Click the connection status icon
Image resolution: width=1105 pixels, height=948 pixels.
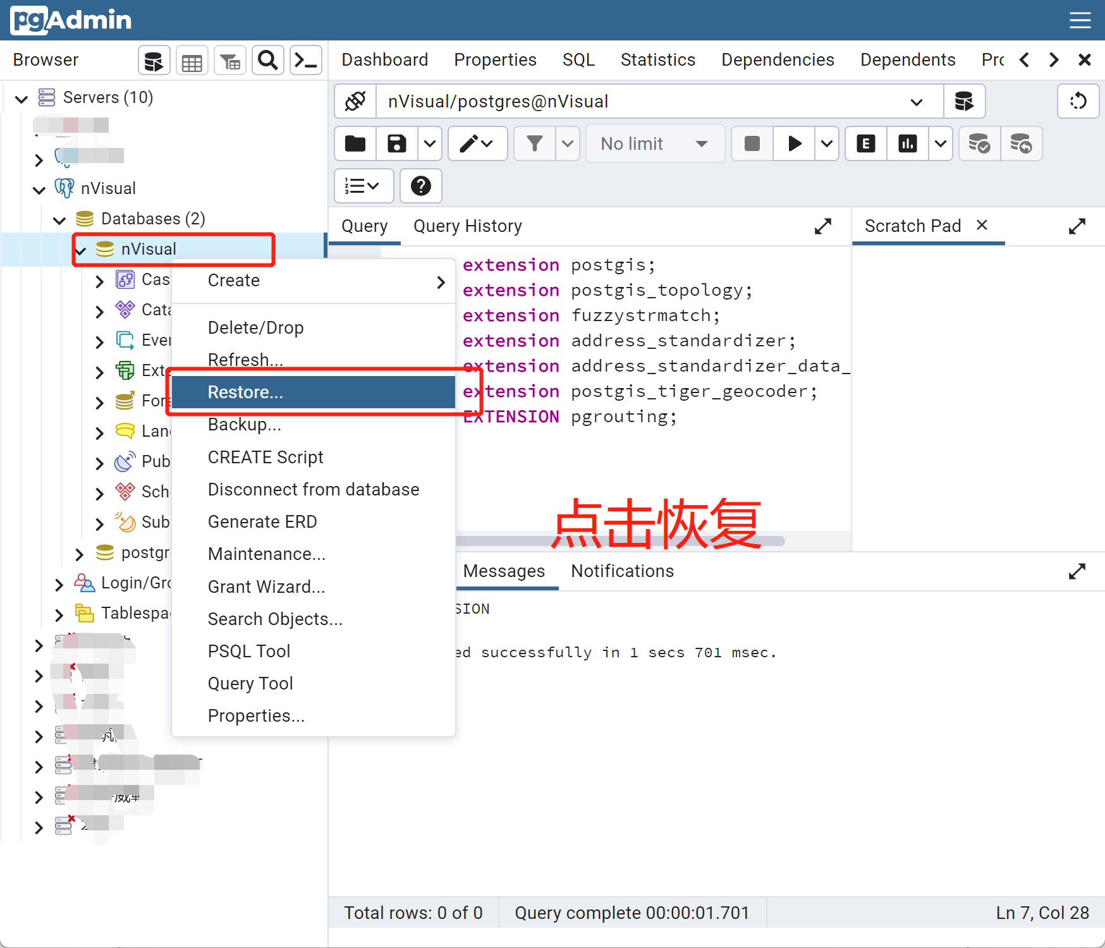(355, 101)
